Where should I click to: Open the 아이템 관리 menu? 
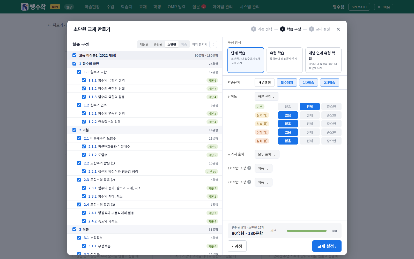(223, 7)
